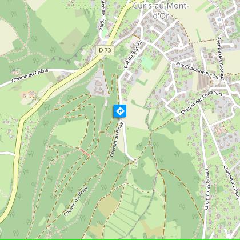Select the D 73 road shield
This screenshot has height=240, width=240.
coord(105,50)
